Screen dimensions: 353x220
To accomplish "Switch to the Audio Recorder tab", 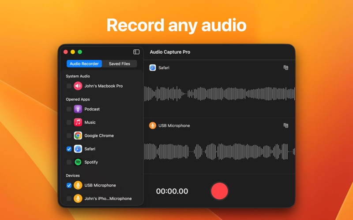I will tap(84, 64).
